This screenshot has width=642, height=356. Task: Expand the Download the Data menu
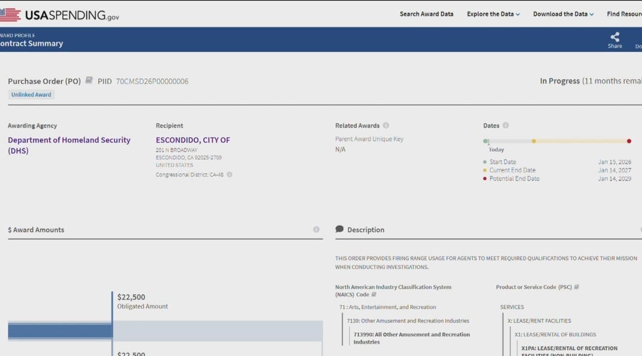[x=563, y=14]
